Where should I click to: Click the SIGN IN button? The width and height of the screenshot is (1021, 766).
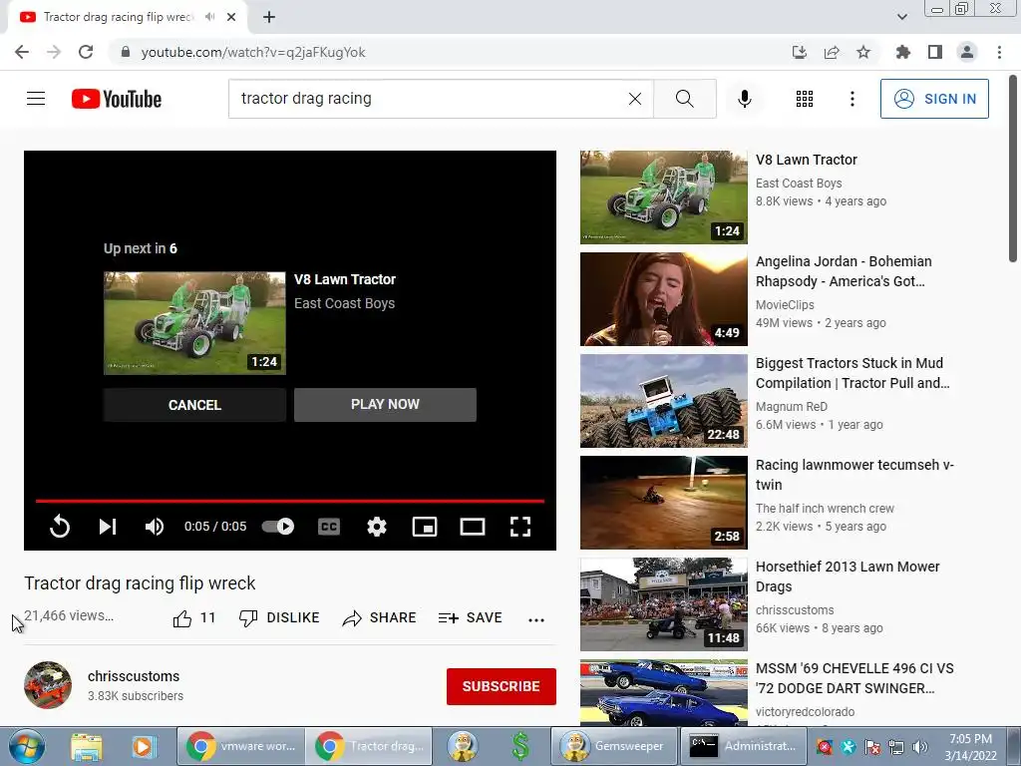[x=934, y=99]
